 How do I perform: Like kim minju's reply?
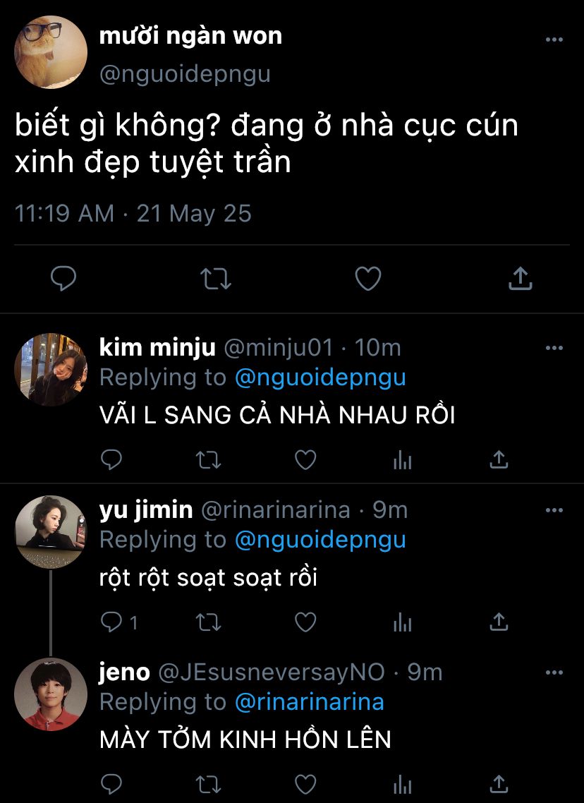(305, 461)
